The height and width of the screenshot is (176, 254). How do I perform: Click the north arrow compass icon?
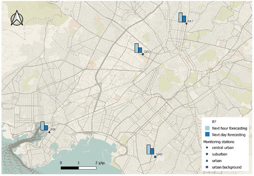click(17, 18)
